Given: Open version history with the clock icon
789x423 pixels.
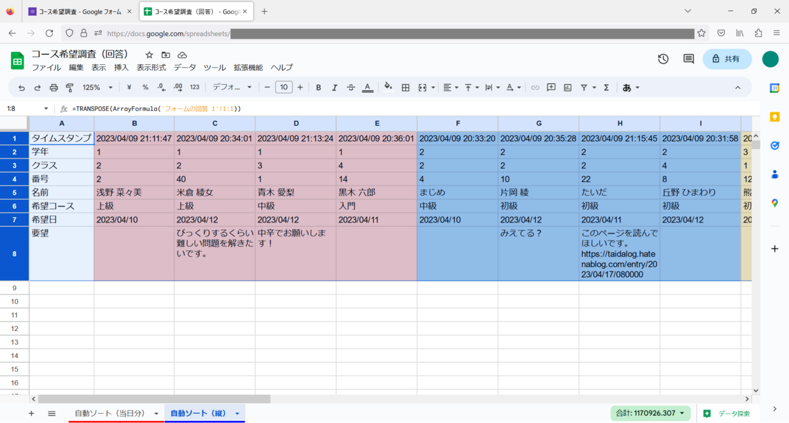Looking at the screenshot, I should click(x=663, y=59).
